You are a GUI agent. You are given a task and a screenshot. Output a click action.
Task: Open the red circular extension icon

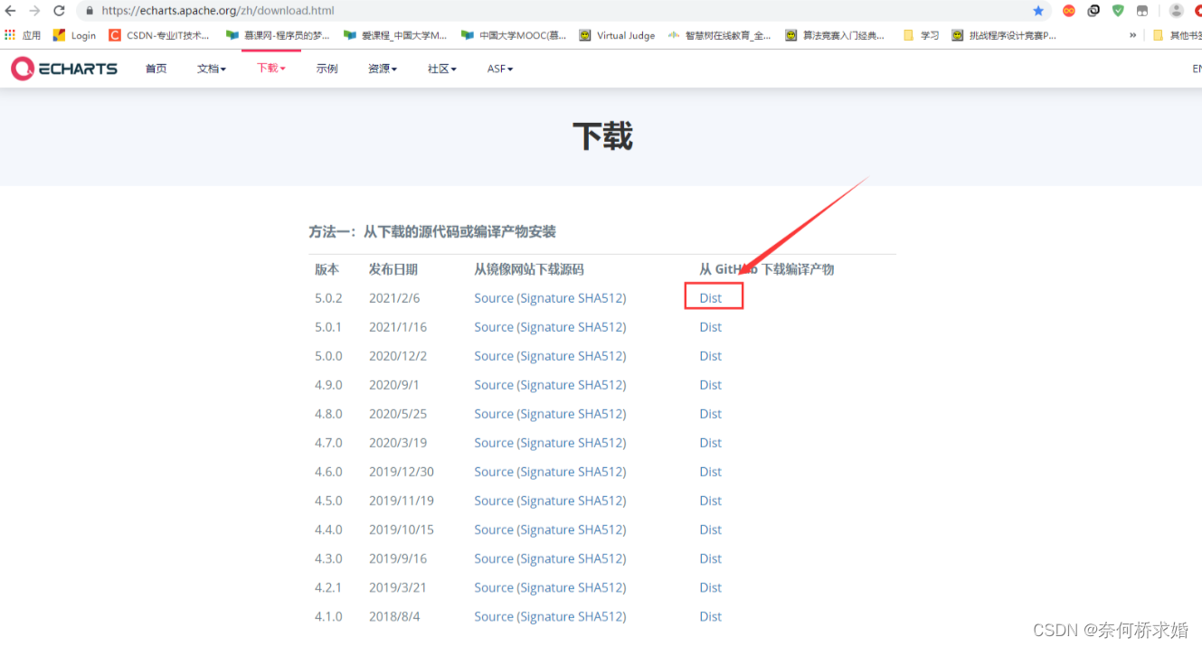click(1068, 11)
